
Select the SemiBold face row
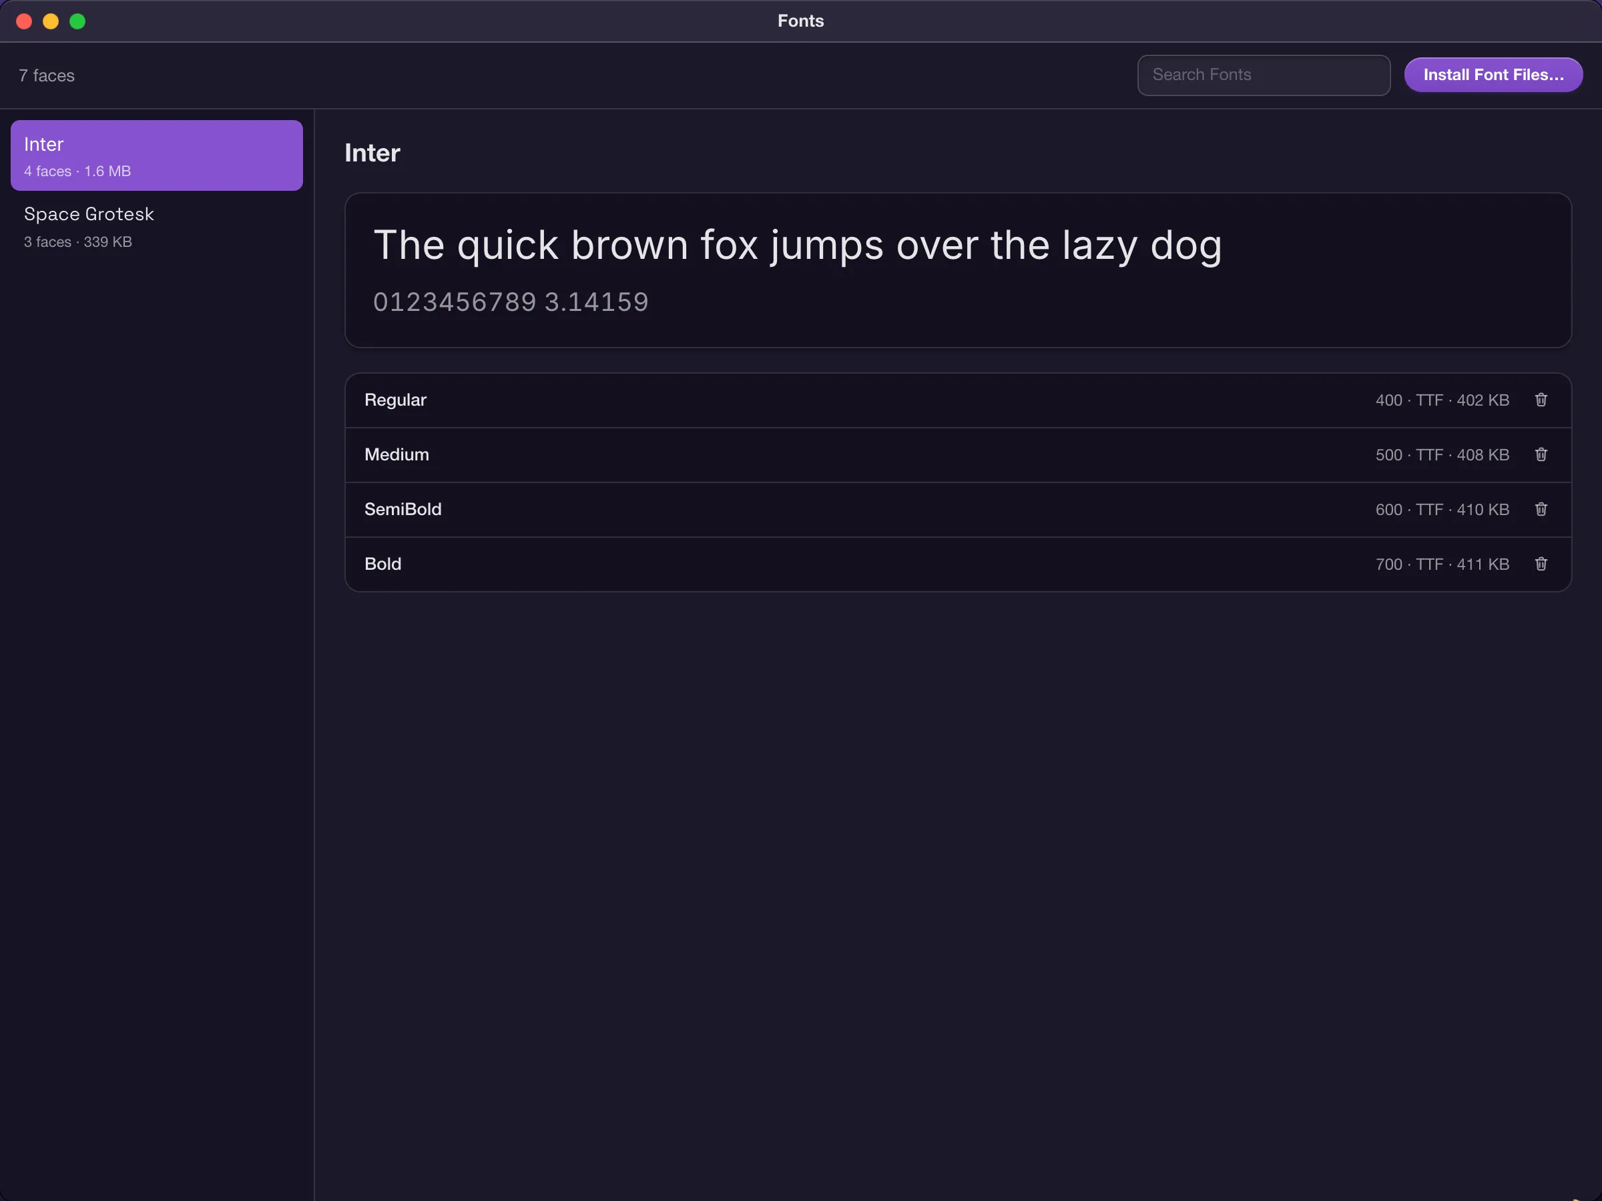point(957,510)
